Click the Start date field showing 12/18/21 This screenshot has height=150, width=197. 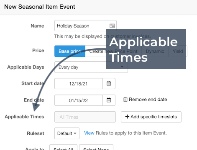(79, 84)
